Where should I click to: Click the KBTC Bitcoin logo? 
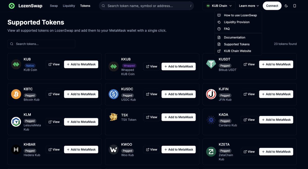(16, 94)
